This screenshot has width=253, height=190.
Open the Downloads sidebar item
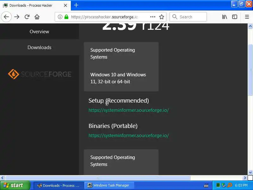click(39, 47)
